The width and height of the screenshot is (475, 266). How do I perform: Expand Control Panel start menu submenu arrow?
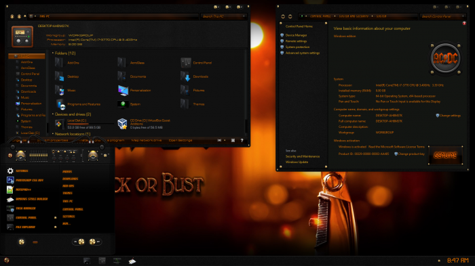point(55,217)
